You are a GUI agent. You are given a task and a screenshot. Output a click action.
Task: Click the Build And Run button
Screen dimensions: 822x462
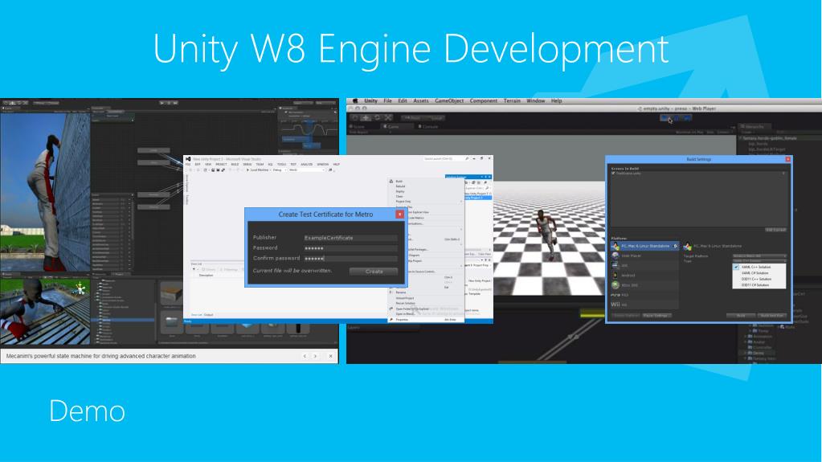click(x=772, y=316)
